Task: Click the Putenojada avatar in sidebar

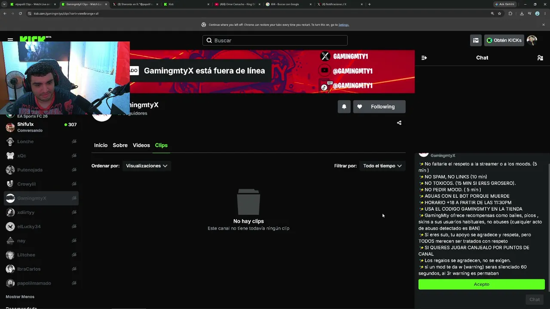Action: coord(10,170)
